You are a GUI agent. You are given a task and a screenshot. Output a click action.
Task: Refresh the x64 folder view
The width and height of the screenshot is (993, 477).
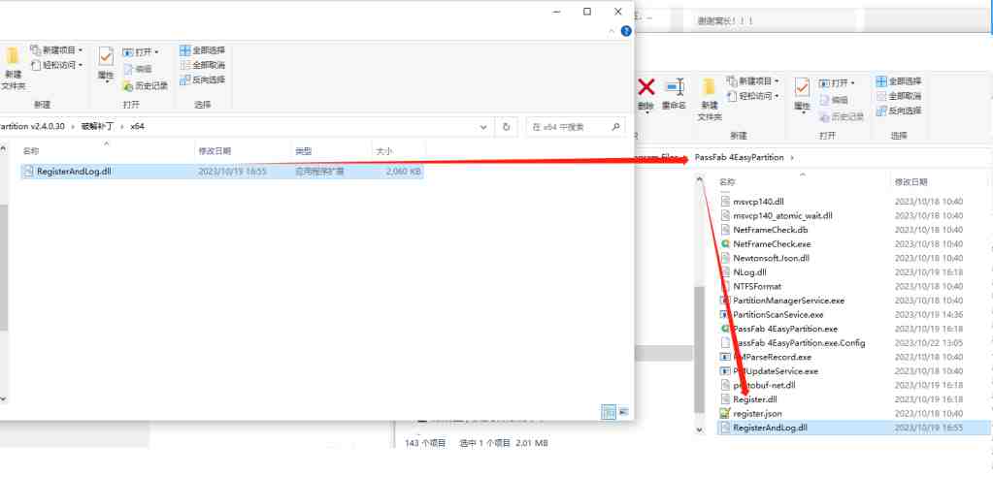coord(506,127)
